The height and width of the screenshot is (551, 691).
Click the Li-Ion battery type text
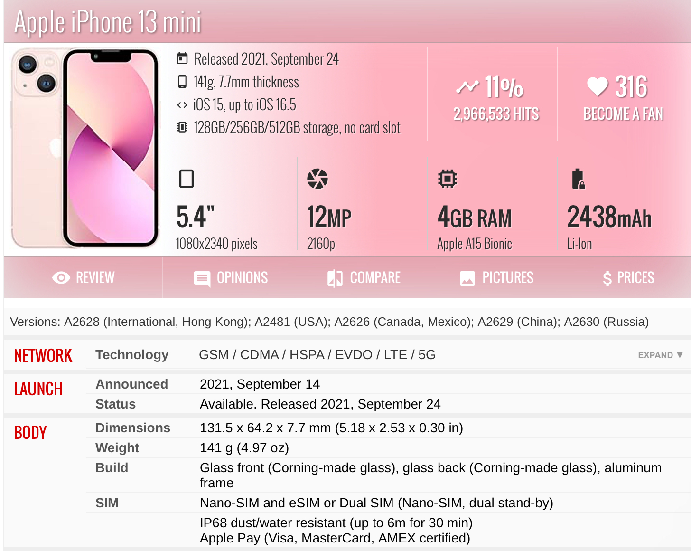click(579, 244)
